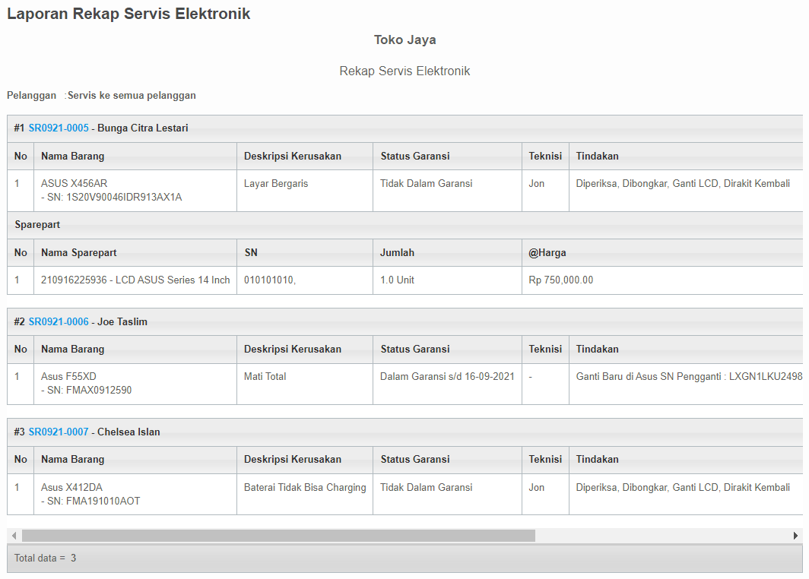The height and width of the screenshot is (579, 809).
Task: Open service record link SR0921-0007
Action: [59, 432]
